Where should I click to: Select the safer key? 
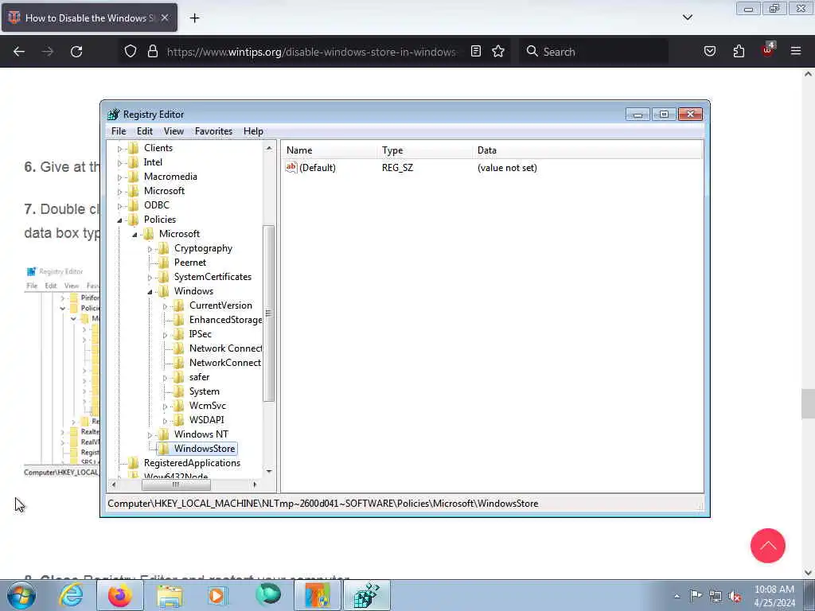[x=199, y=376]
